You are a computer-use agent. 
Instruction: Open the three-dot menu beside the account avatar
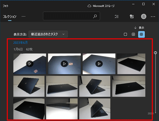tap(153, 17)
